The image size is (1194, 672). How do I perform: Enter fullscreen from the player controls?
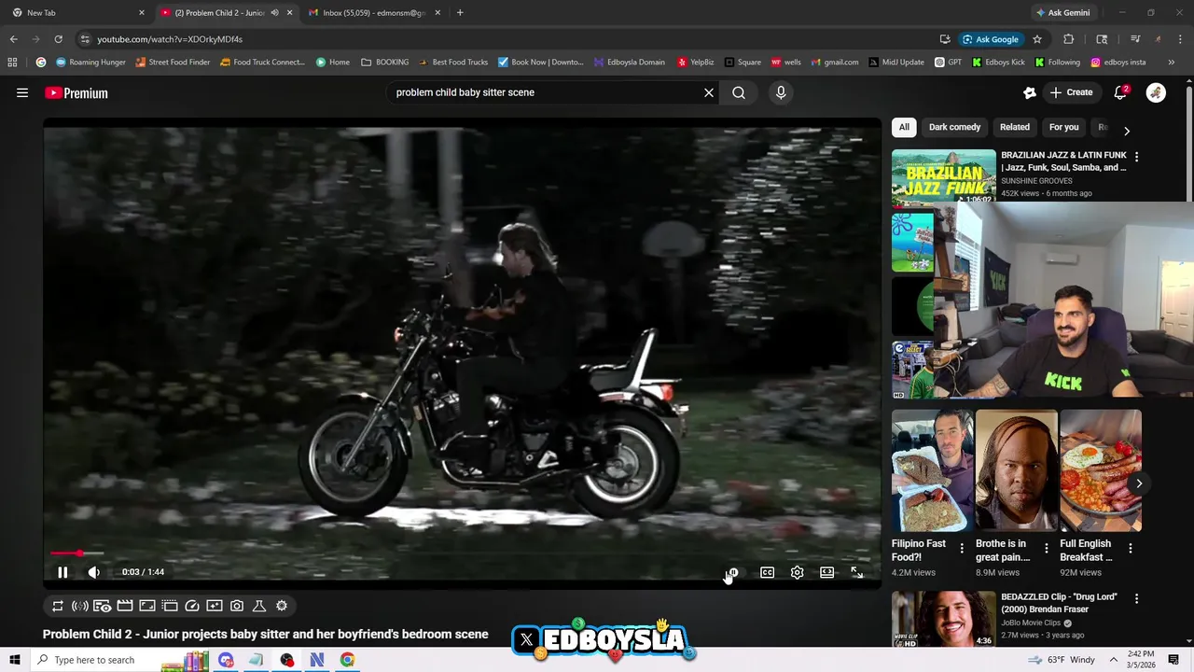856,572
